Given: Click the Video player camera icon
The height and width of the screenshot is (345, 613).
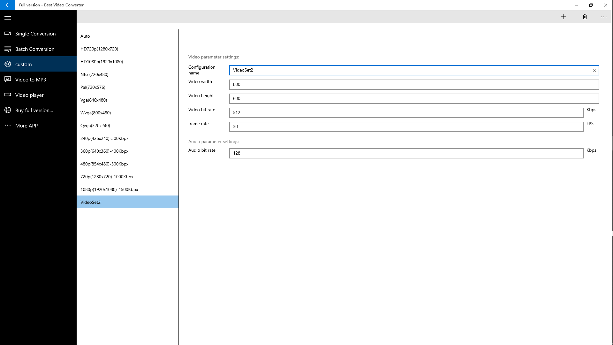Looking at the screenshot, I should pyautogui.click(x=8, y=95).
